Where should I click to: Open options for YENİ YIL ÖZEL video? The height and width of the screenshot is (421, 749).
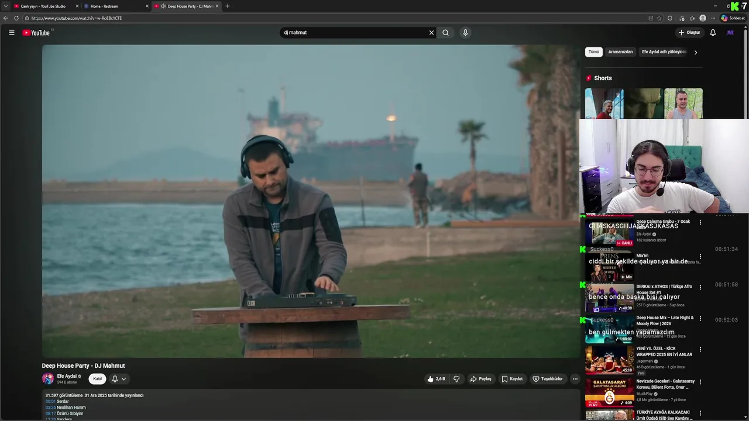tap(700, 350)
